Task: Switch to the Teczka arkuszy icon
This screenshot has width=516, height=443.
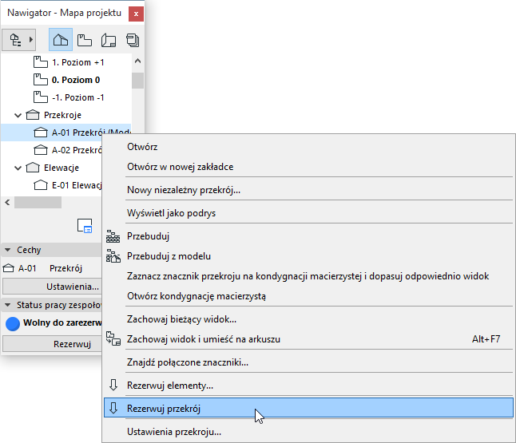Action: pos(109,40)
